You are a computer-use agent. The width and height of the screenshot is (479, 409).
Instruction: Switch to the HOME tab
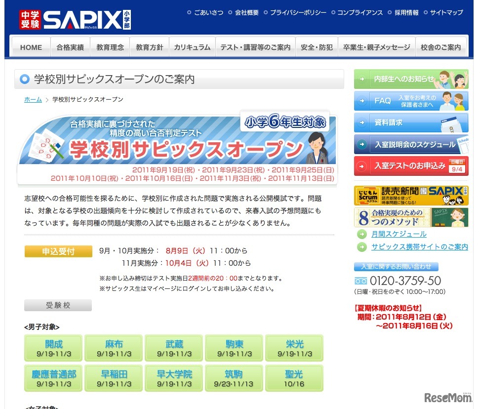tap(31, 47)
